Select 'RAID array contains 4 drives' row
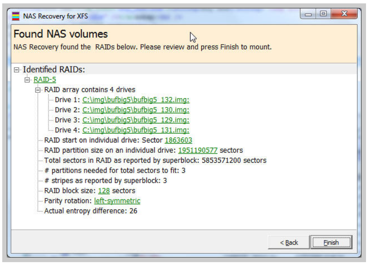 [x=90, y=90]
